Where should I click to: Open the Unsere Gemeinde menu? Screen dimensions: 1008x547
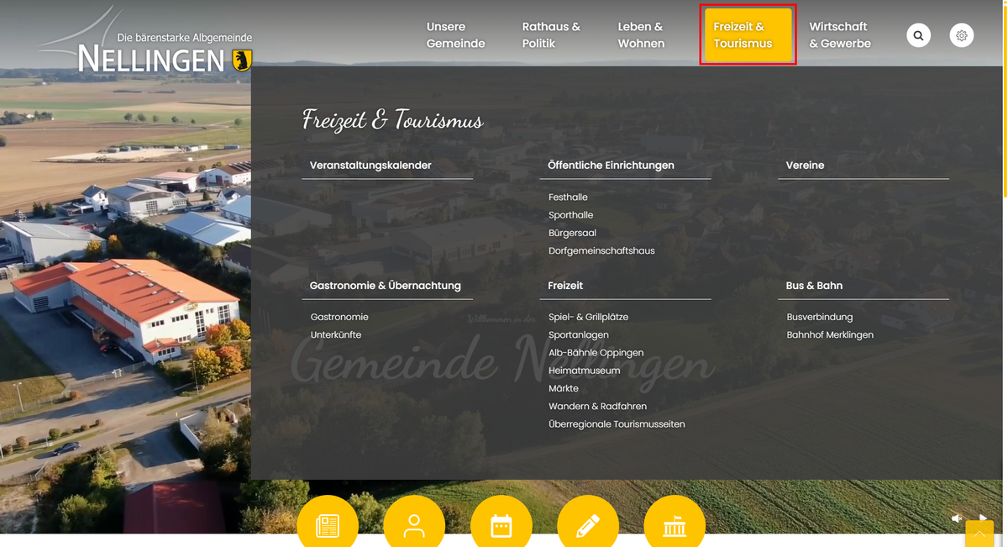[456, 35]
